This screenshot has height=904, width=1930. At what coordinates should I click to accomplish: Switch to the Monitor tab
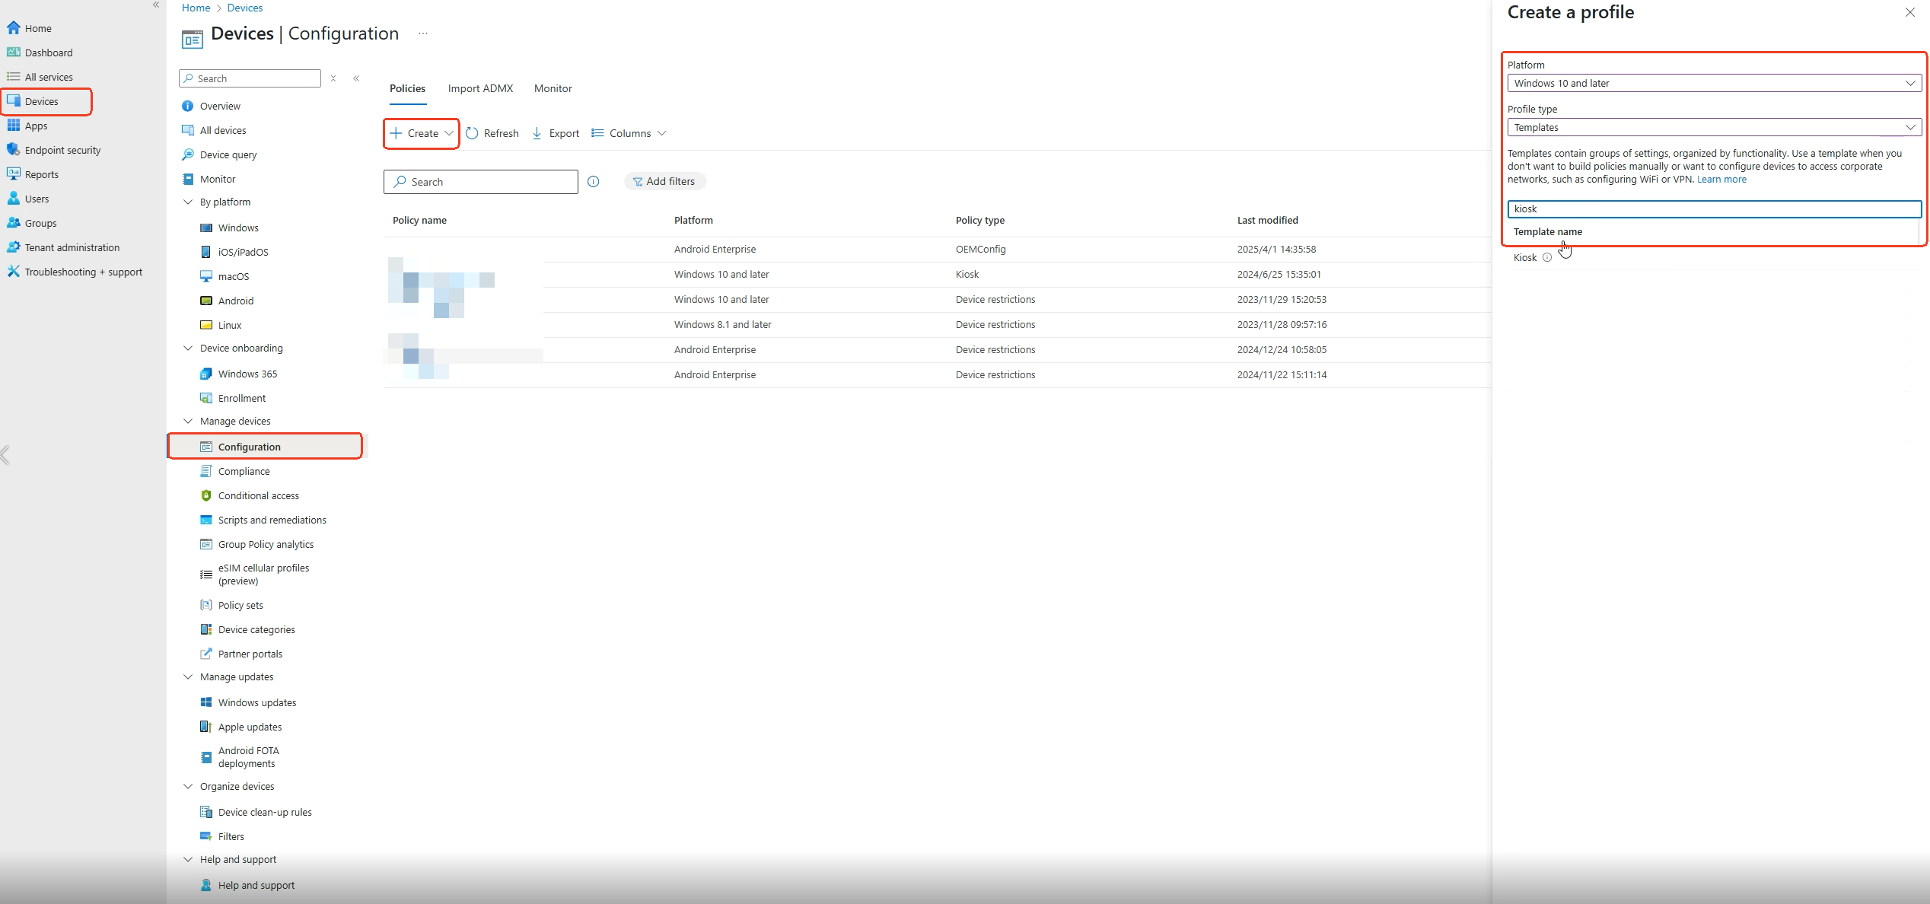[x=553, y=88]
